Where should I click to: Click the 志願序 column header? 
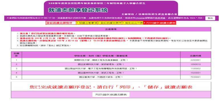[x=17, y=55]
